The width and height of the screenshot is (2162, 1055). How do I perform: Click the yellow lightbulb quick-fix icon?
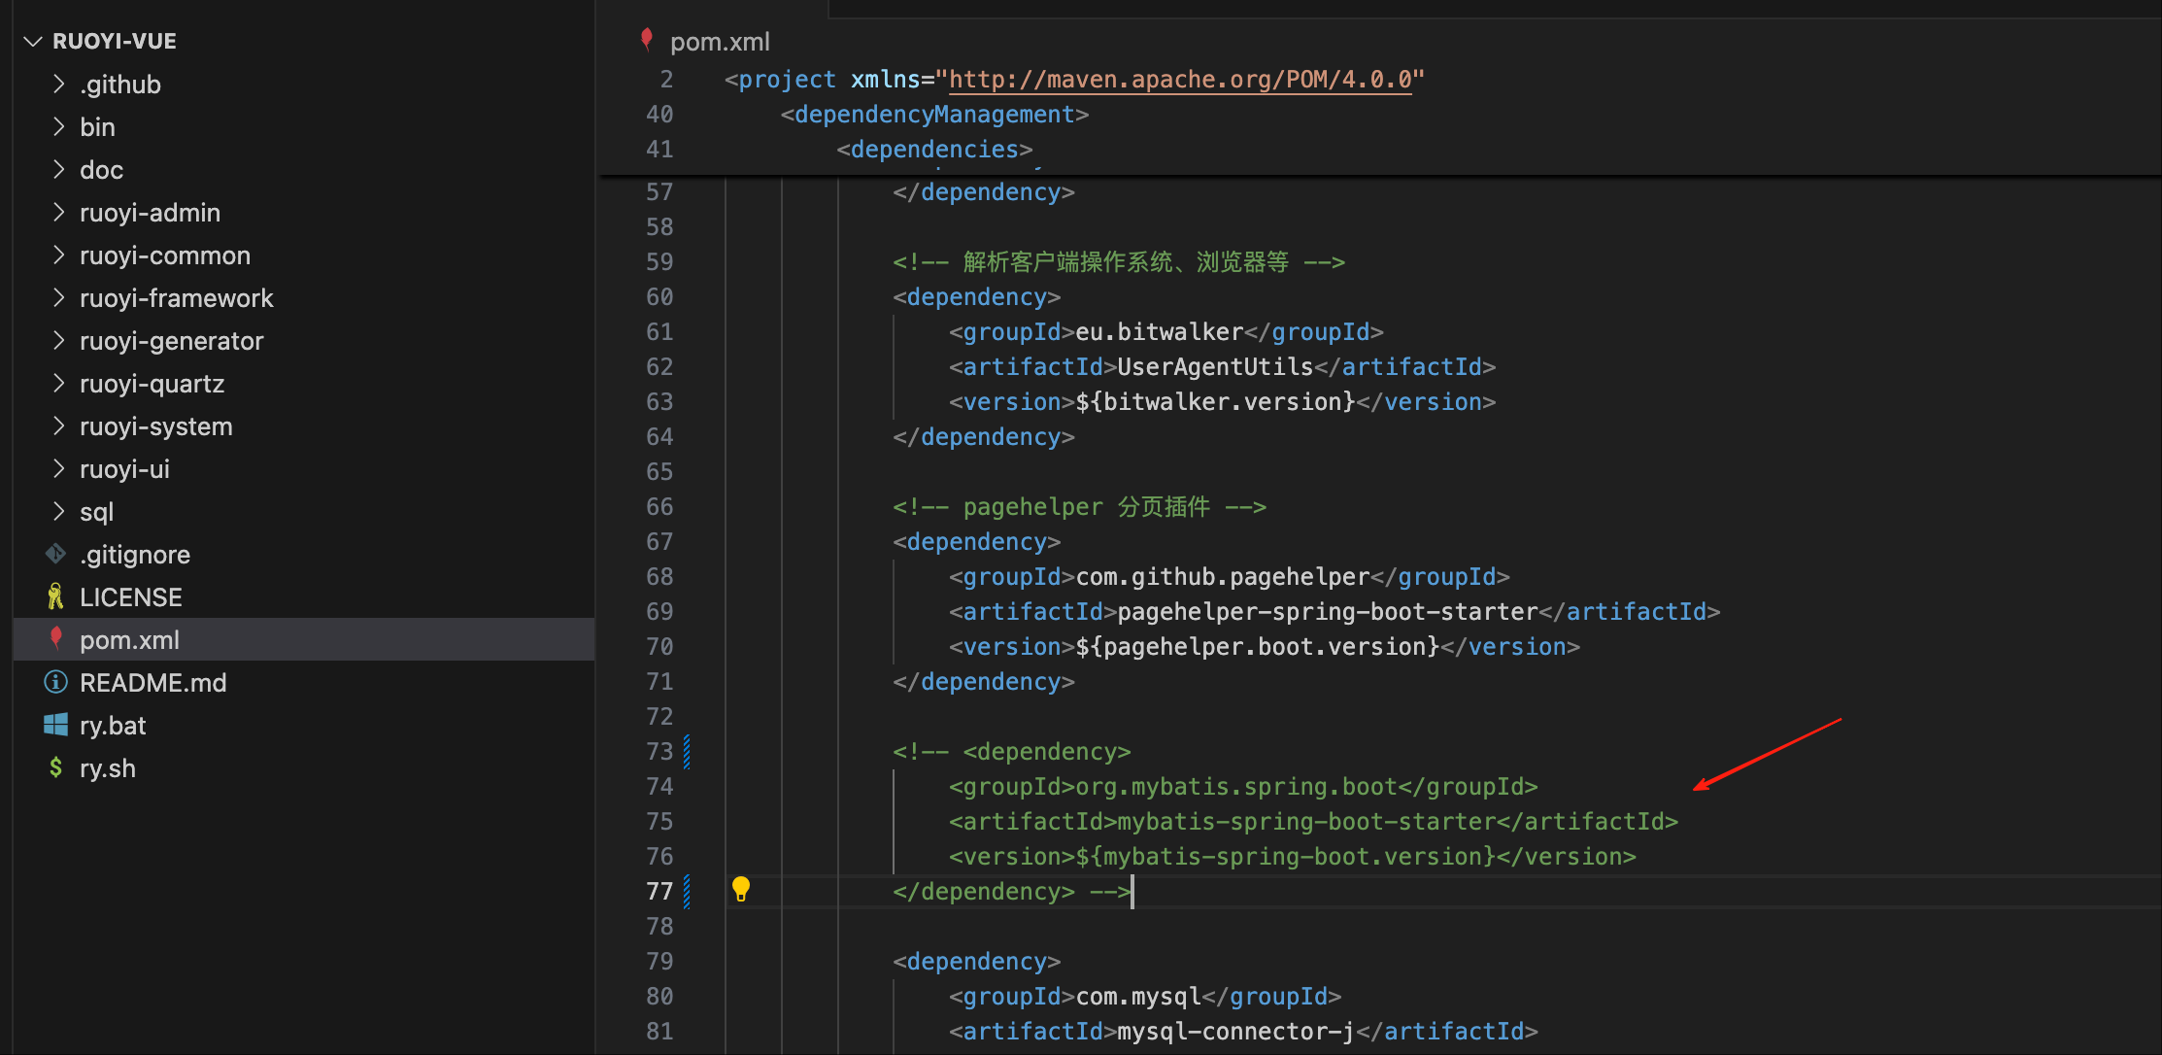click(x=741, y=889)
